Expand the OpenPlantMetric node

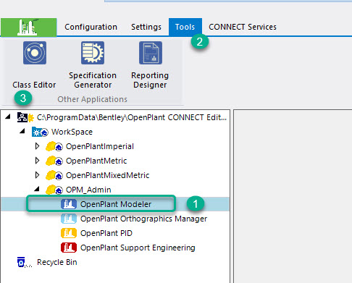click(37, 161)
